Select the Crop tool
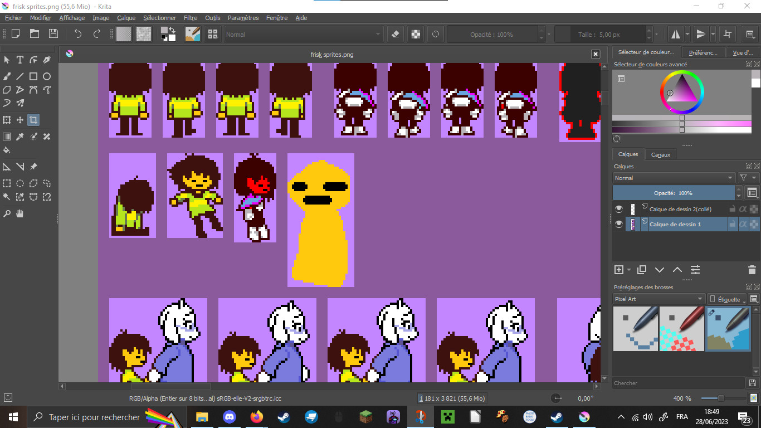 [x=33, y=120]
